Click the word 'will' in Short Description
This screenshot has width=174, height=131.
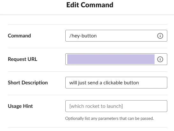click(x=73, y=83)
